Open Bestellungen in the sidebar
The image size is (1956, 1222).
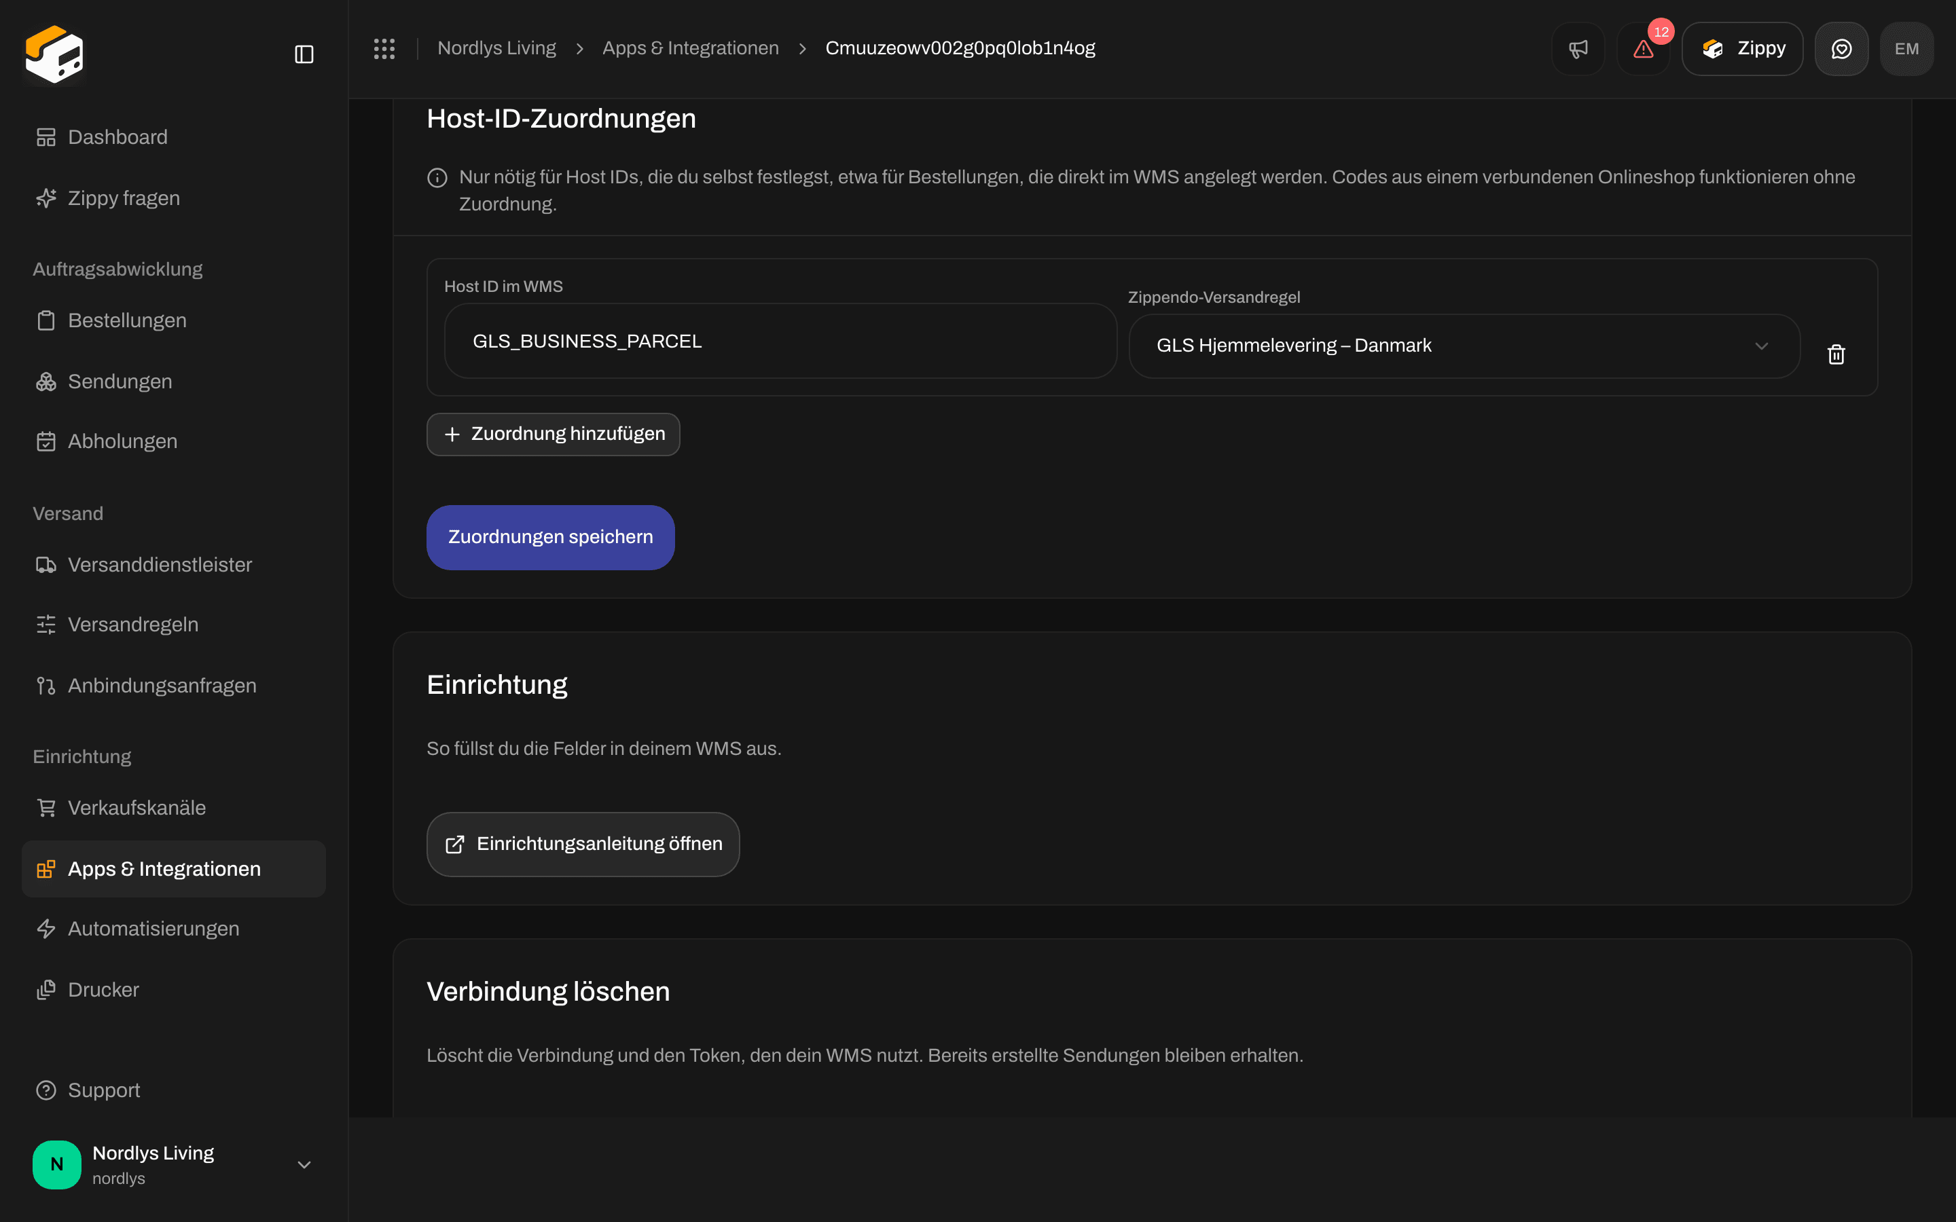click(x=174, y=321)
